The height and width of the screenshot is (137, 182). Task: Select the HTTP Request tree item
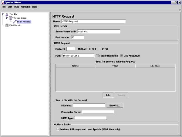(x=24, y=22)
